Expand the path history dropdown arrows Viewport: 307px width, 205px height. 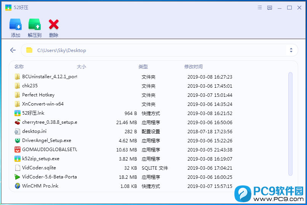291,50
